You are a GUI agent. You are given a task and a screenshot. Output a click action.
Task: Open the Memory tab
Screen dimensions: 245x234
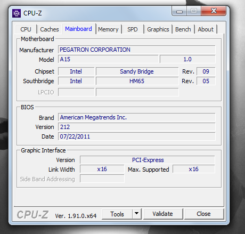click(108, 29)
